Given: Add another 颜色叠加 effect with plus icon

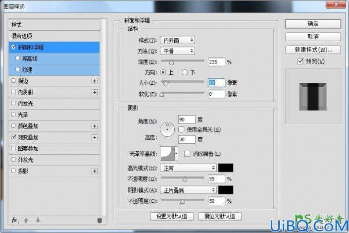Looking at the screenshot, I should pyautogui.click(x=95, y=126).
